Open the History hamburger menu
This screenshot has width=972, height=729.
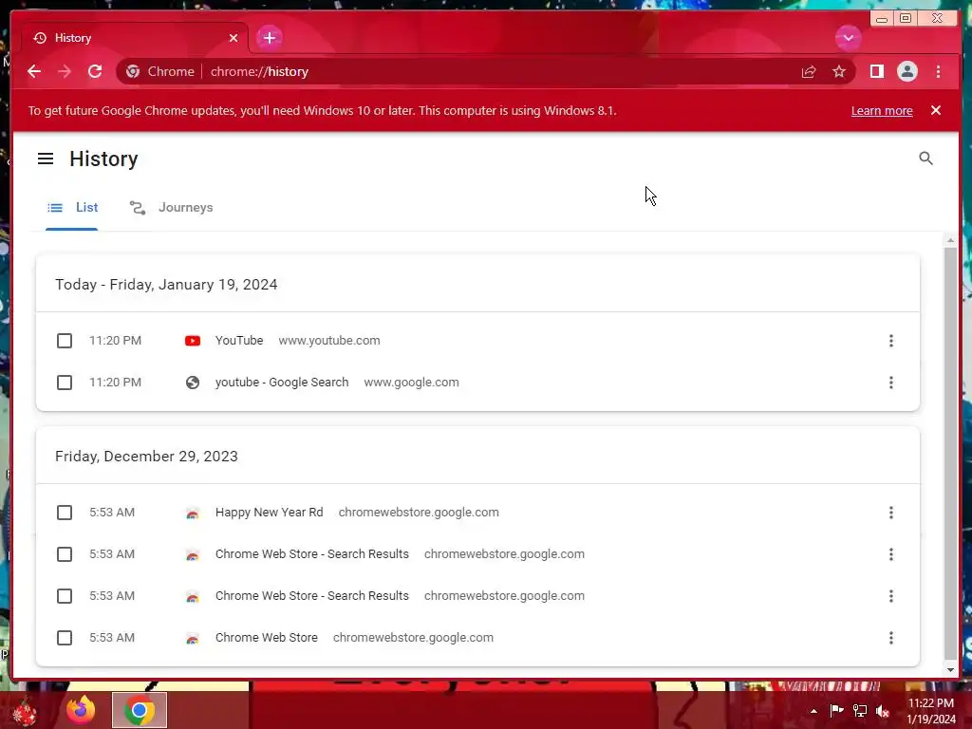[46, 159]
